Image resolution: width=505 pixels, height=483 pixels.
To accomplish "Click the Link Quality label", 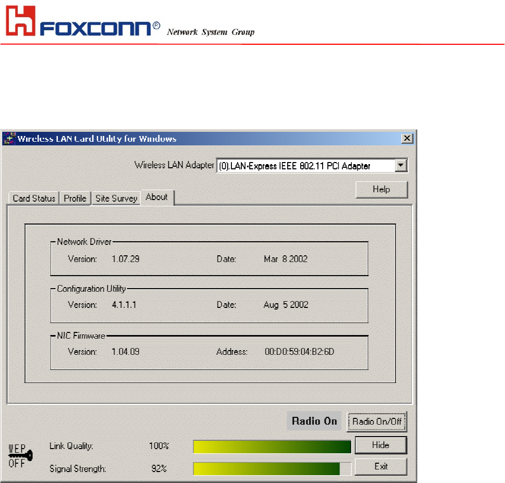I will 71,446.
